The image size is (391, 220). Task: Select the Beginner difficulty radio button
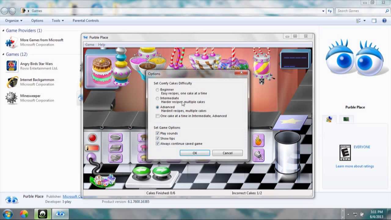pyautogui.click(x=157, y=90)
